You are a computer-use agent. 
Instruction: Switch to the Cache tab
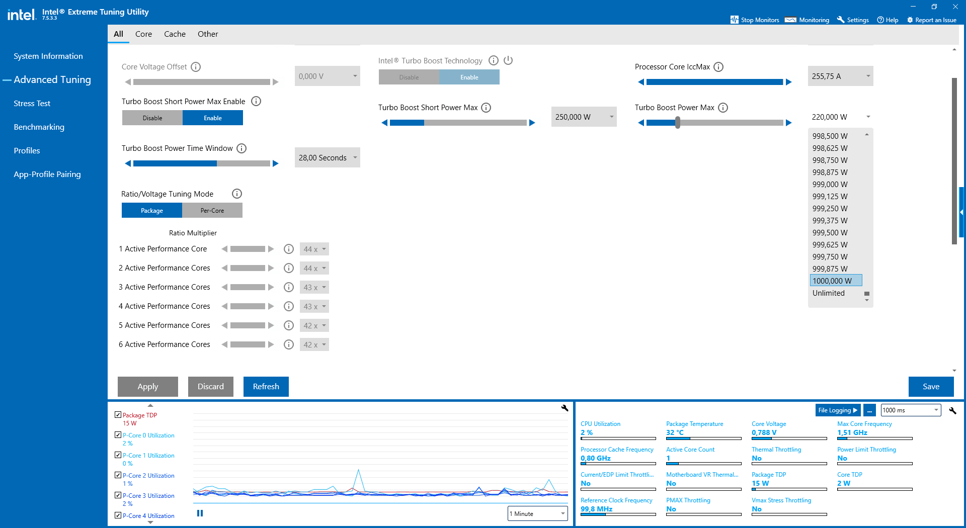tap(175, 34)
